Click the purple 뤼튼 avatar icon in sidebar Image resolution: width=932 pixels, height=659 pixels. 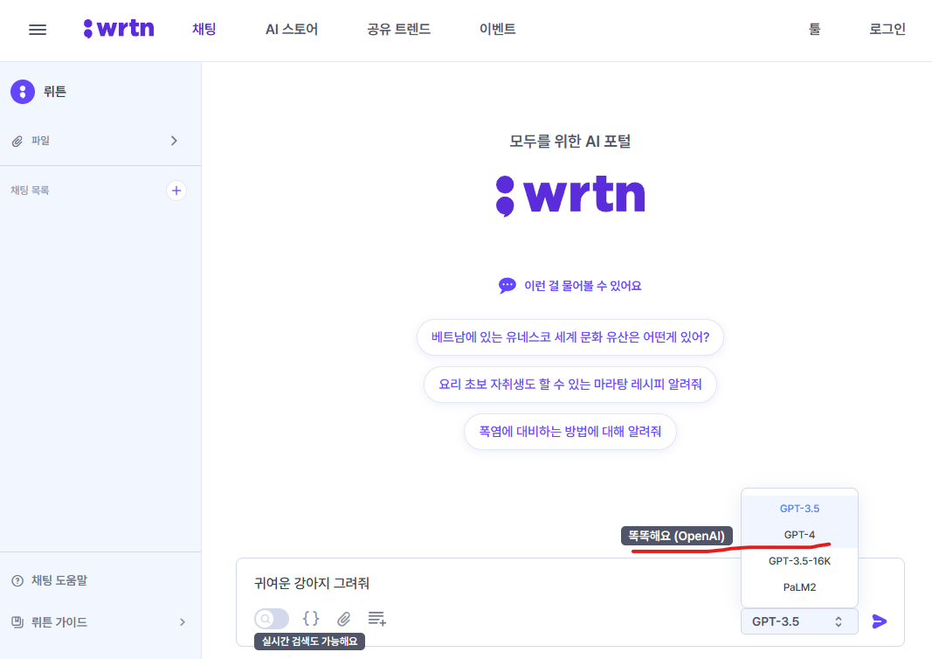[23, 91]
